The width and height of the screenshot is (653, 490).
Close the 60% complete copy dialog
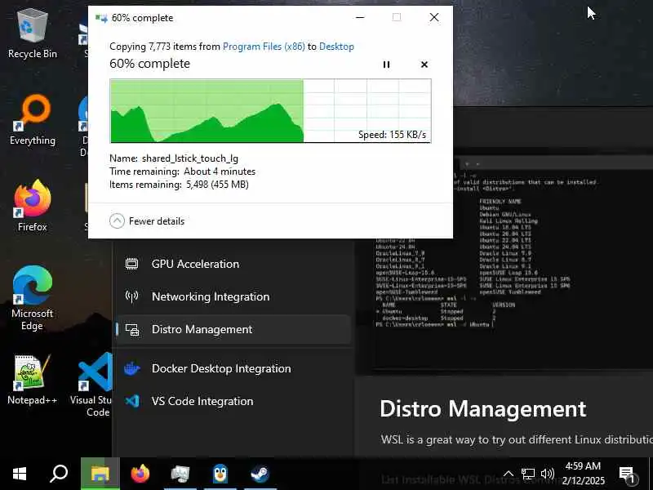click(x=434, y=17)
